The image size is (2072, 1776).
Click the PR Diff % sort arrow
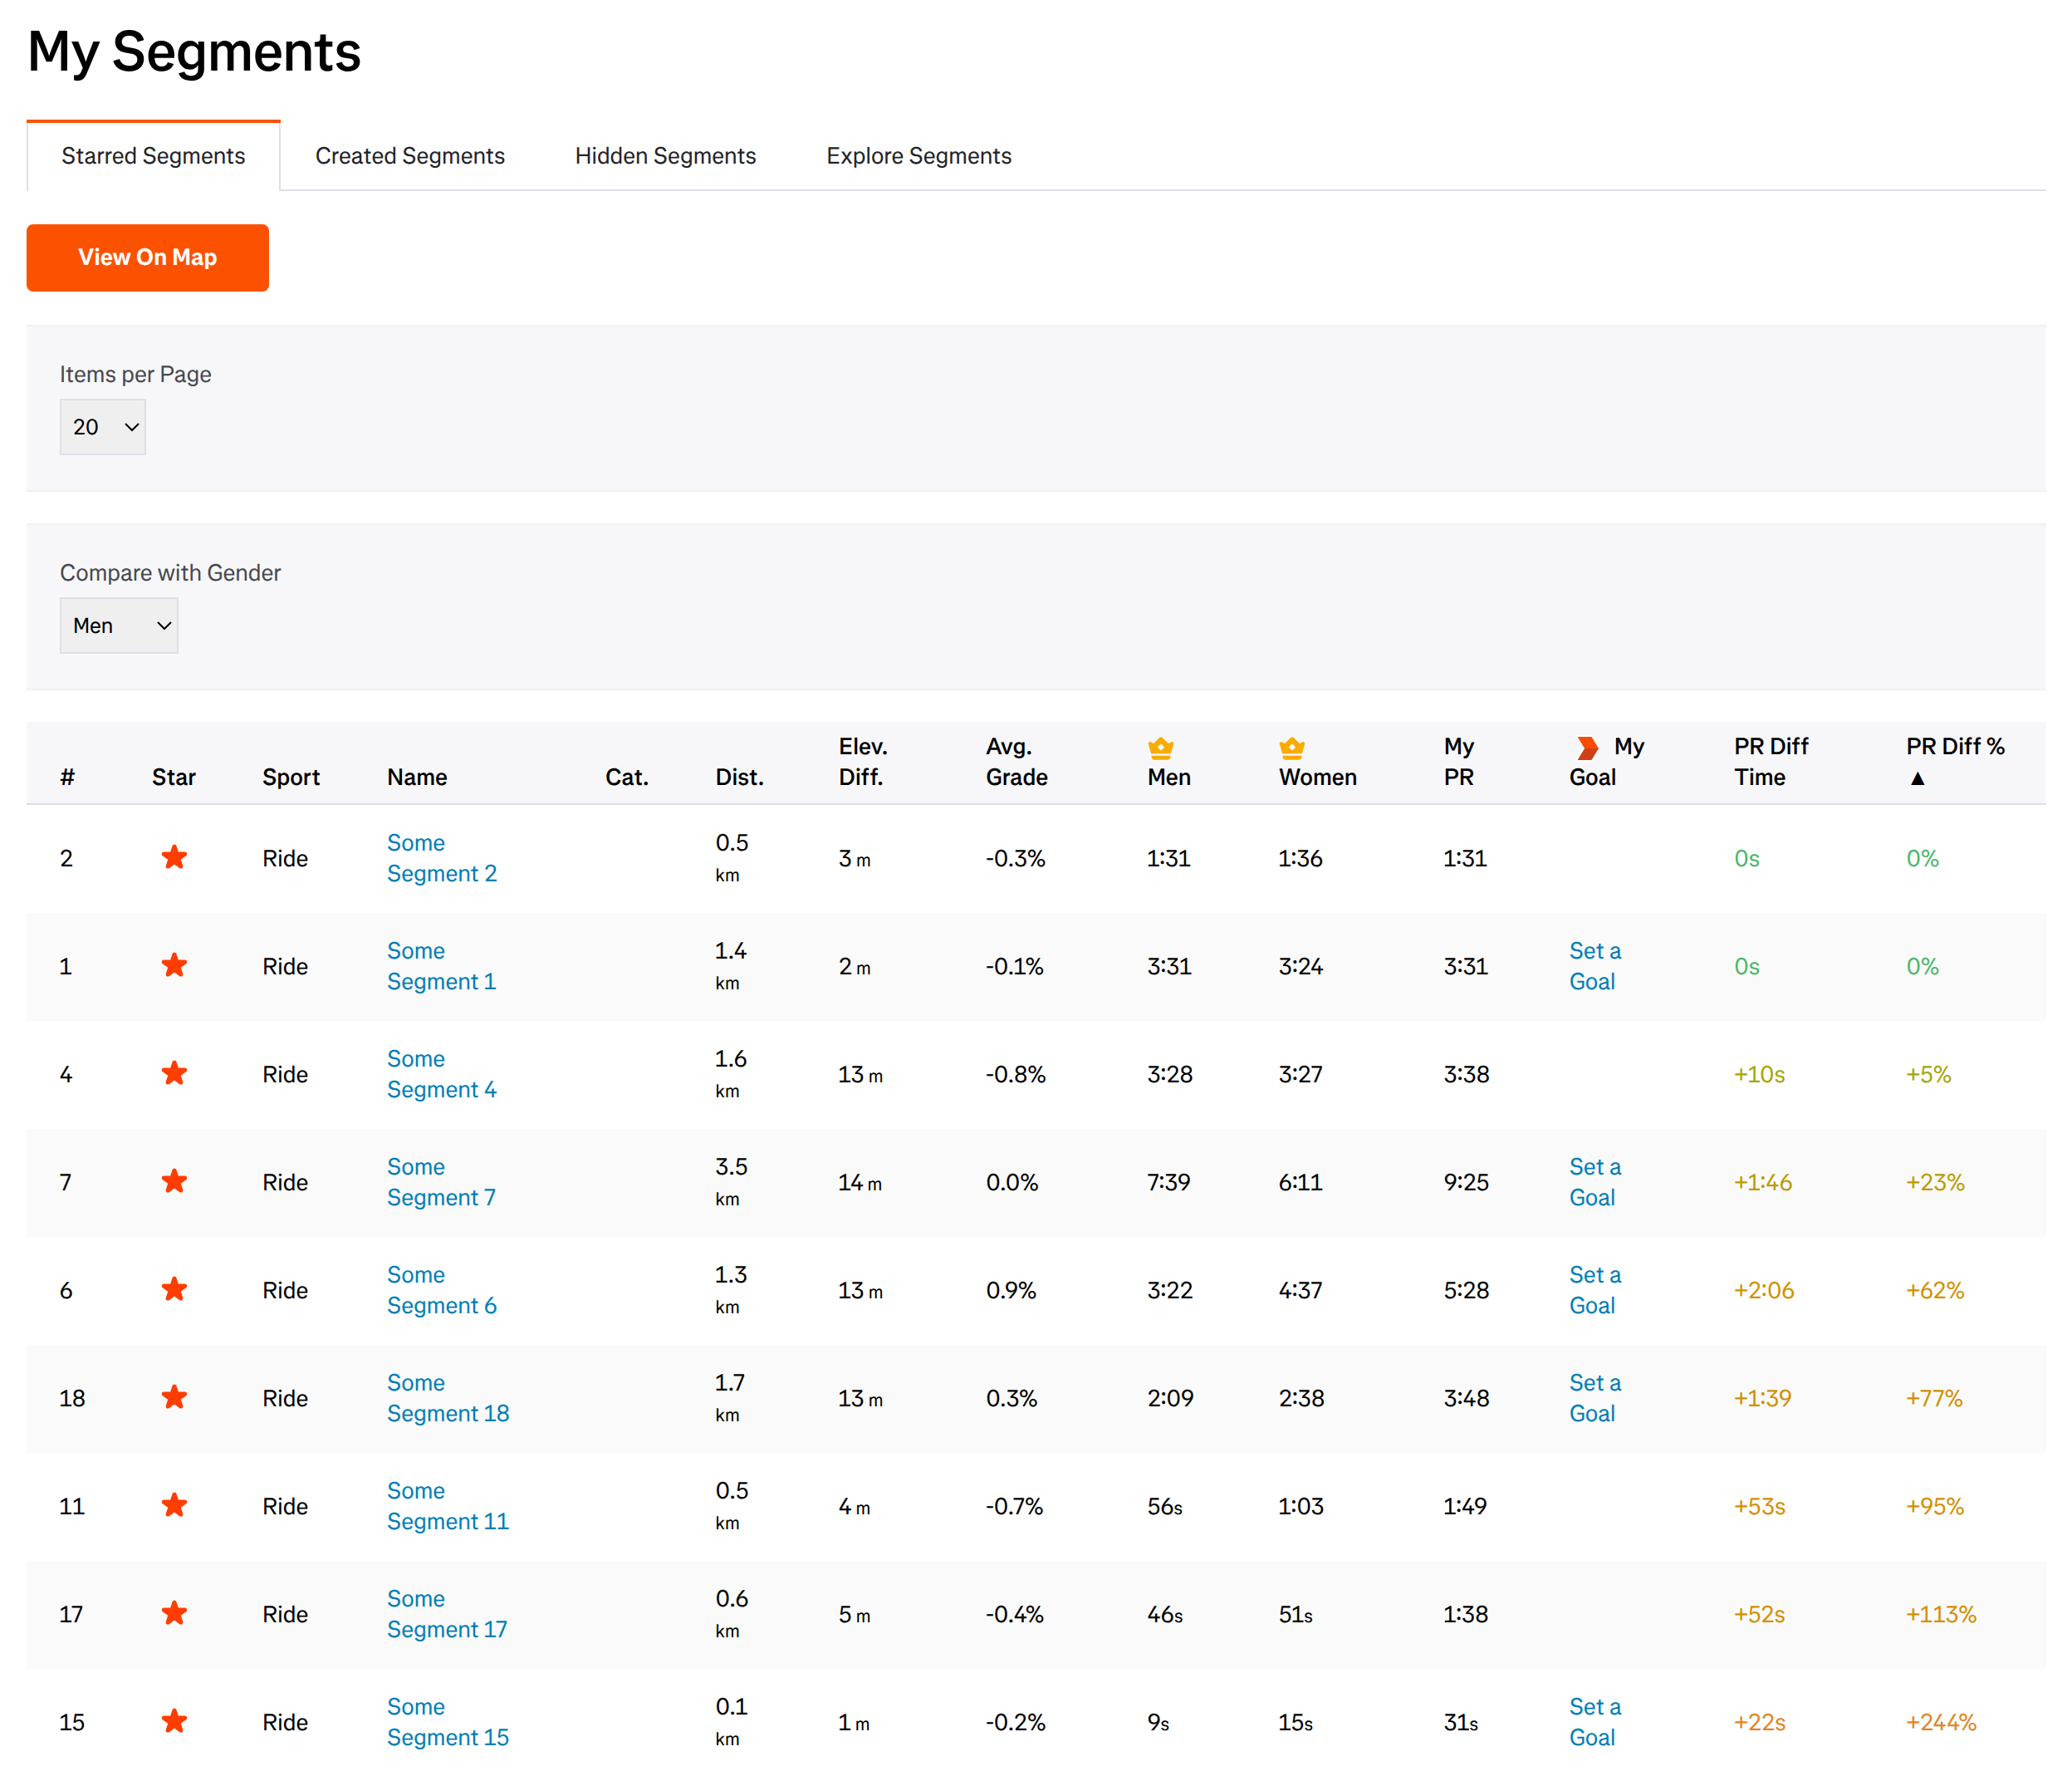1917,778
